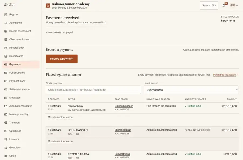Move Gideon Kipkoech's payment to another learner
Screen dimensions: 243x160
[x=60, y=117]
